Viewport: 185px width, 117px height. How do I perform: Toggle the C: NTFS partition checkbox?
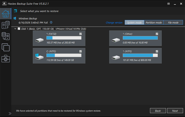pyautogui.click(x=80, y=51)
